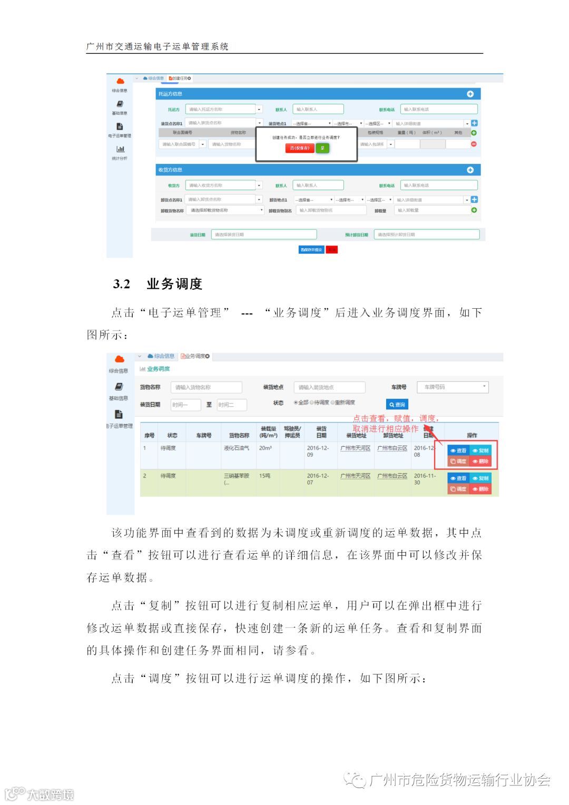Click the green 是 button in dialog
569x805 pixels.
(x=322, y=148)
